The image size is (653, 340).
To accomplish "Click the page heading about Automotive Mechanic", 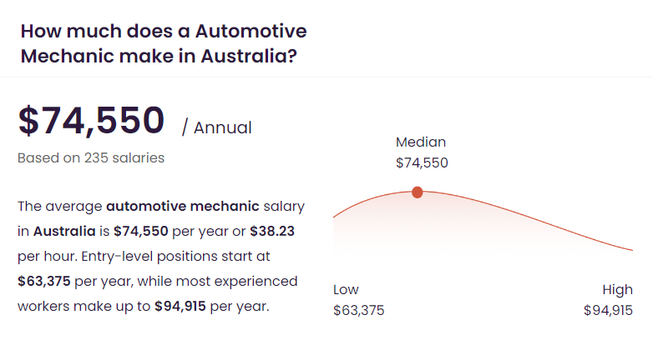I will [164, 43].
